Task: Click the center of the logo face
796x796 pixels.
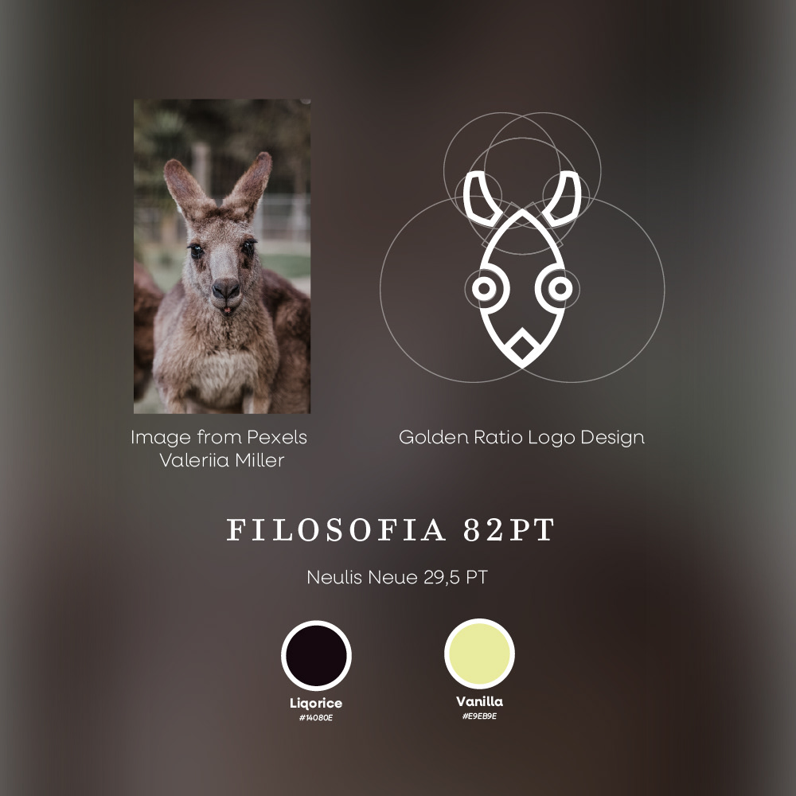Action: click(x=522, y=288)
